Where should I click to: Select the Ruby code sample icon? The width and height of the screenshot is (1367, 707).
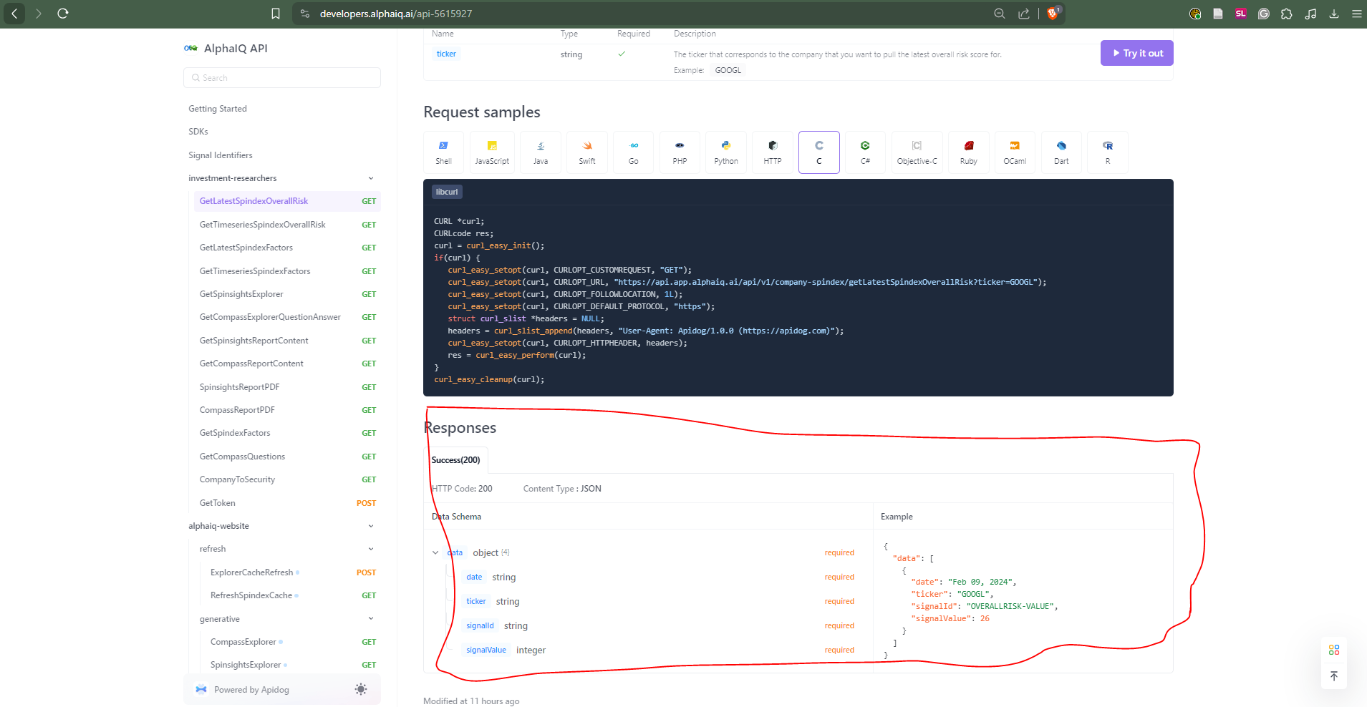[968, 152]
